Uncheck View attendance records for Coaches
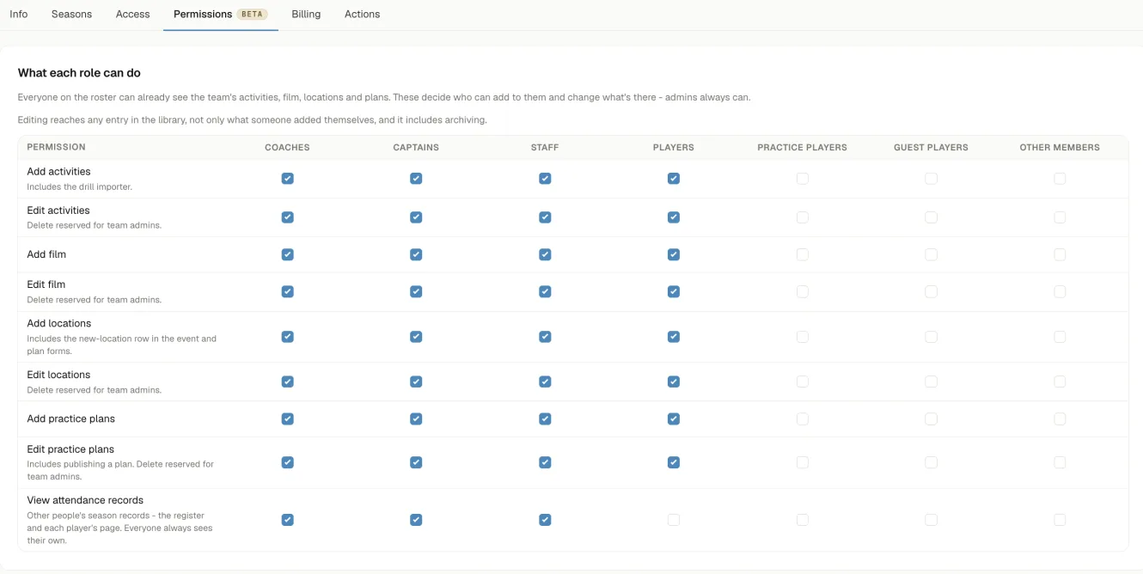 (x=287, y=520)
